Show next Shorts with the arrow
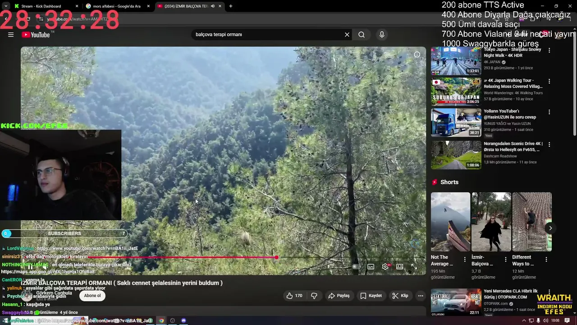577x325 pixels. tap(550, 228)
